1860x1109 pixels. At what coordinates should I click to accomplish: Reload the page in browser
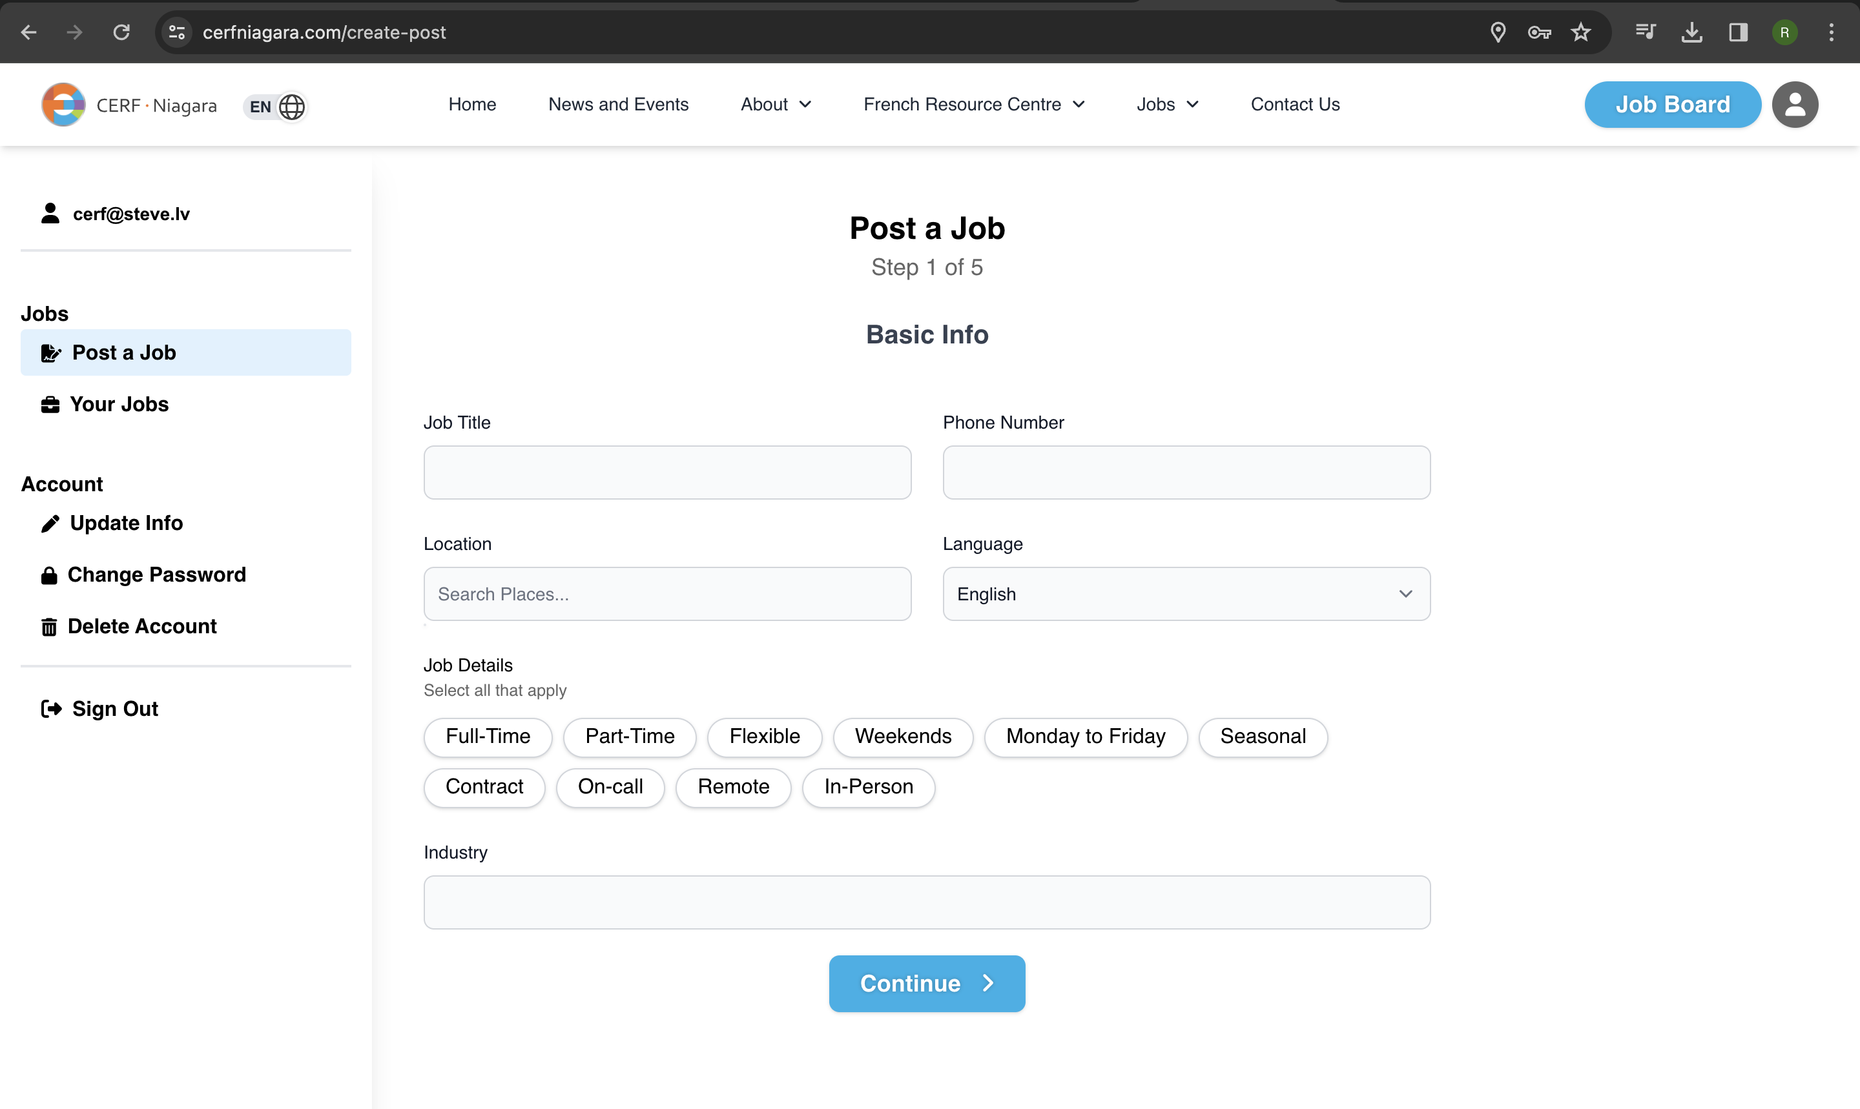[x=121, y=32]
